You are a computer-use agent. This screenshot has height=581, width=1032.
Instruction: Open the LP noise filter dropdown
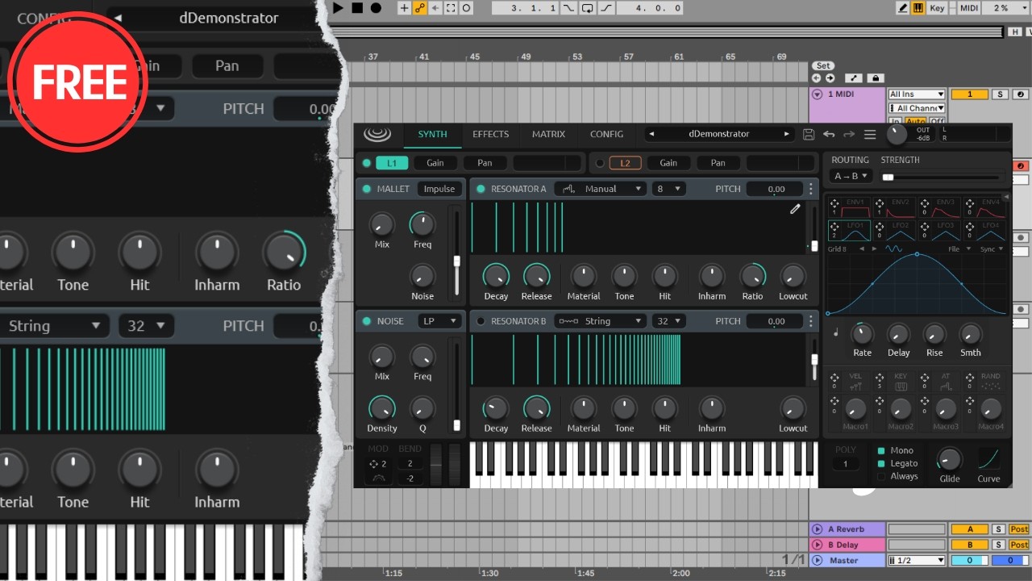[x=439, y=321]
